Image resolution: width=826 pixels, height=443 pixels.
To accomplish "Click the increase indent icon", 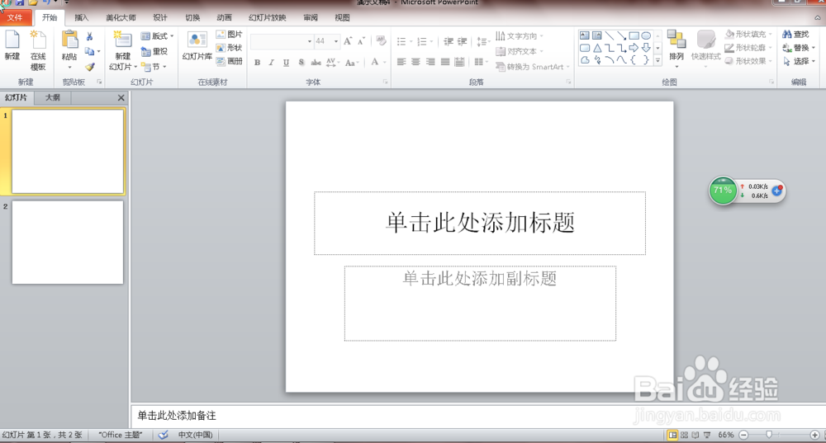I will tap(462, 41).
